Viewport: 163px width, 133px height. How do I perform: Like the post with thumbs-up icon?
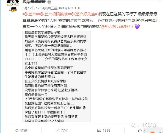click(x=140, y=131)
